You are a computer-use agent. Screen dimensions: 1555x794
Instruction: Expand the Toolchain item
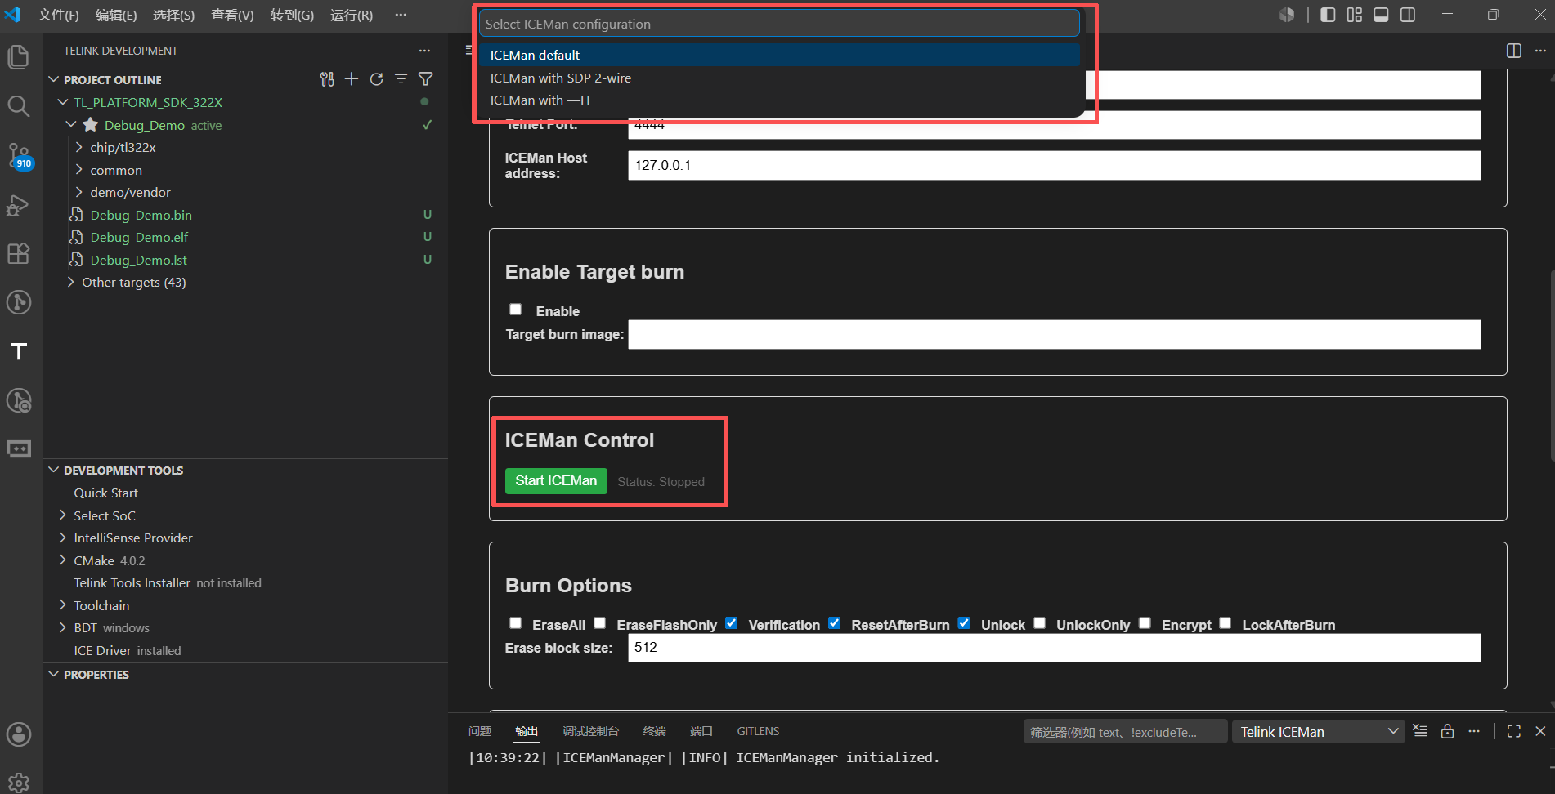tap(63, 605)
